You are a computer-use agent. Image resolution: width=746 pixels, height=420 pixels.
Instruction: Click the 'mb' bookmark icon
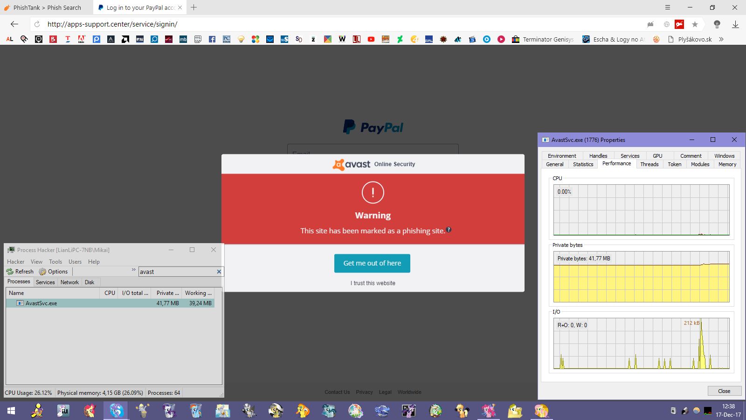183,39
